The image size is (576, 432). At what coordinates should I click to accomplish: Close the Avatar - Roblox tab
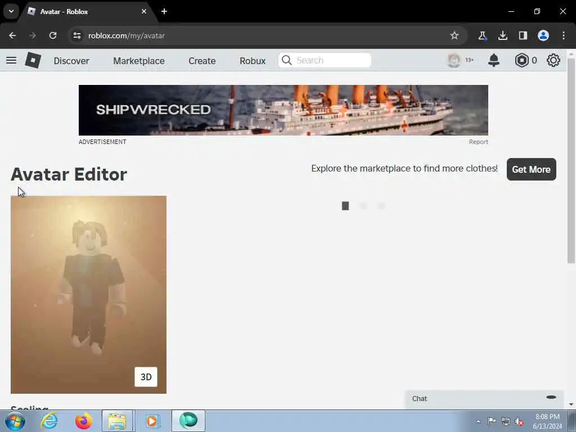(144, 11)
